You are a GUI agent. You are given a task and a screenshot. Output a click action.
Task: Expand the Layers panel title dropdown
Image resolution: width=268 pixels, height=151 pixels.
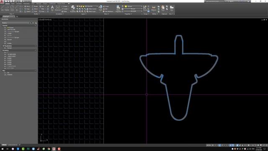click(84, 14)
